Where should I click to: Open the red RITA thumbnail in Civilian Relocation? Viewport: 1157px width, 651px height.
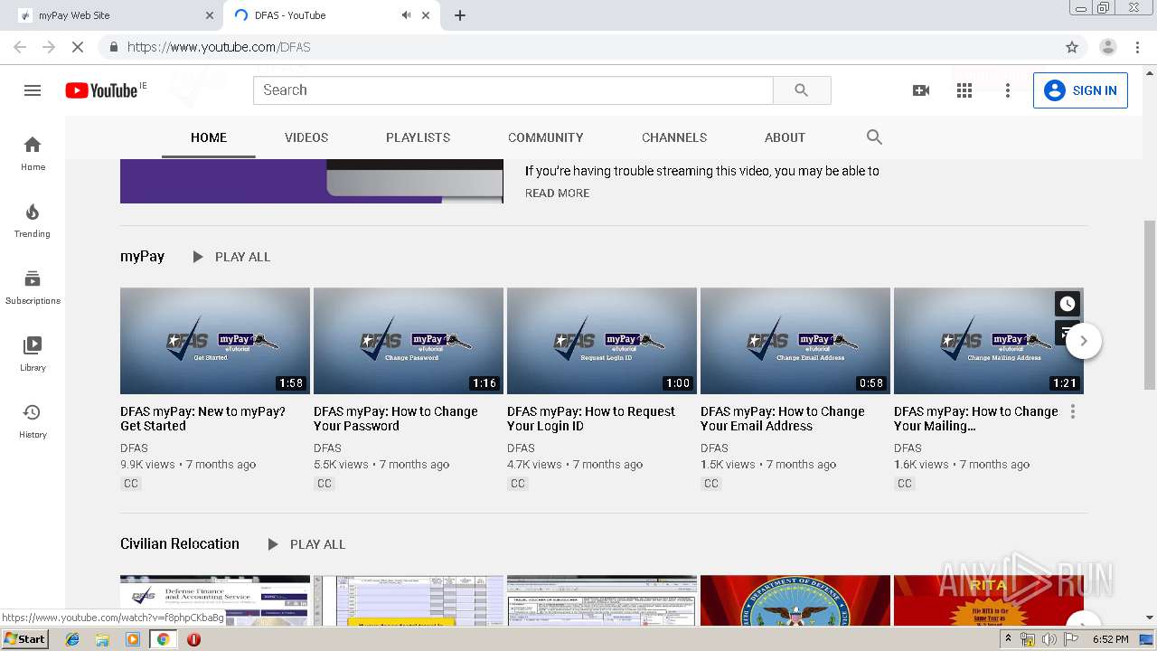point(989,600)
